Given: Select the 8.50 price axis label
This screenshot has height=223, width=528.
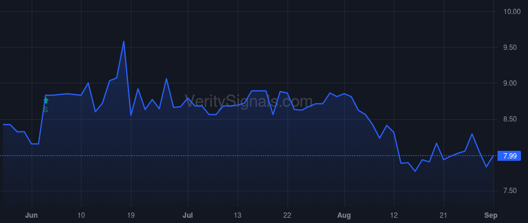Looking at the screenshot, I should coord(510,119).
